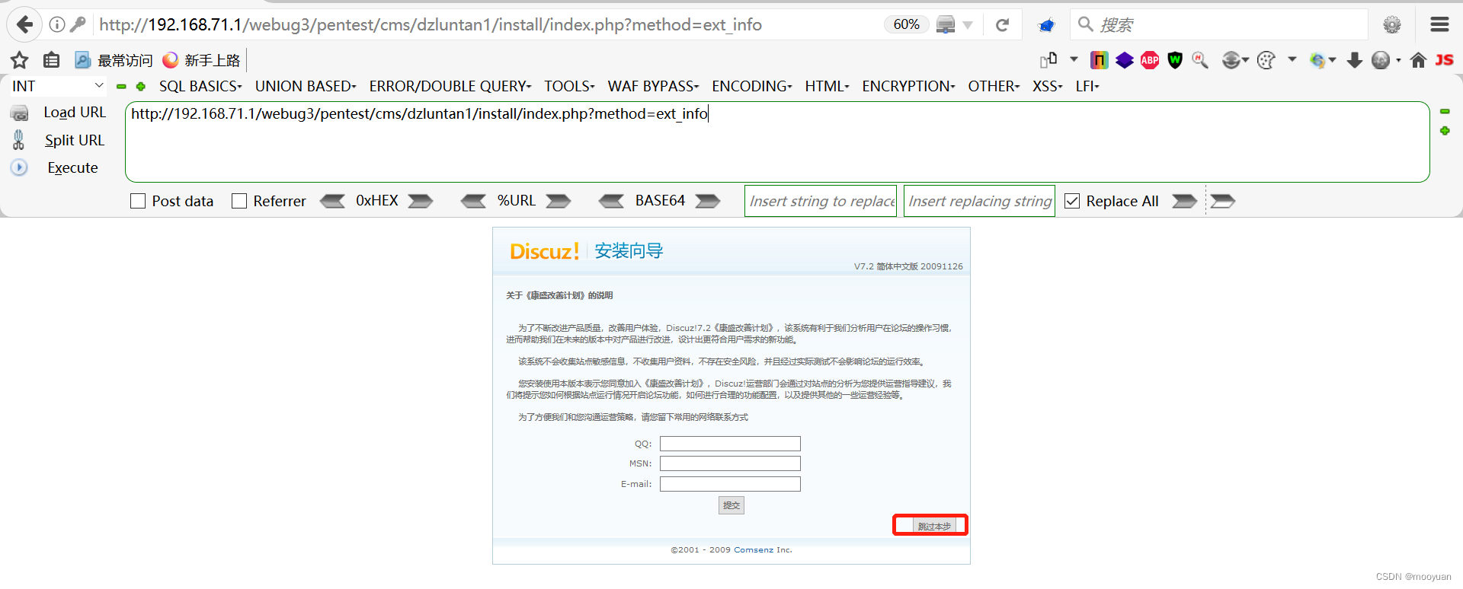This screenshot has width=1463, height=589.
Task: Click the right arrow after %URL
Action: click(x=559, y=201)
